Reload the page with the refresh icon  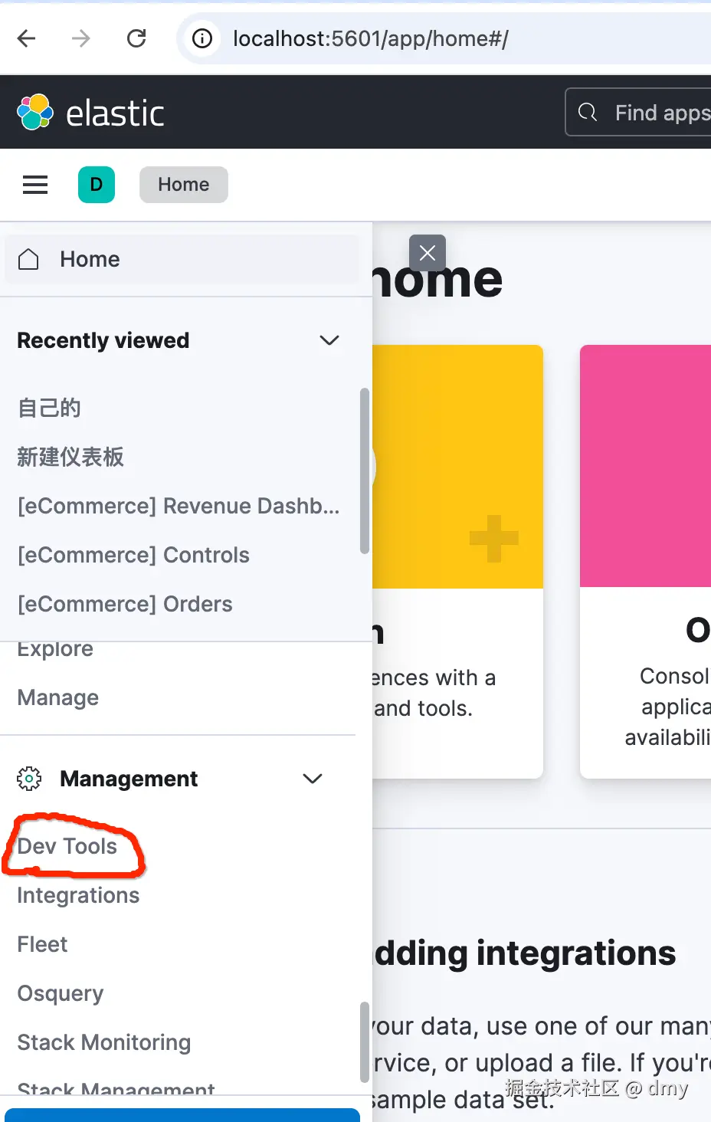click(136, 38)
